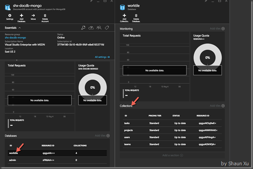The height and width of the screenshot is (169, 253).
Task: Select the worktile database row
Action: point(57,153)
